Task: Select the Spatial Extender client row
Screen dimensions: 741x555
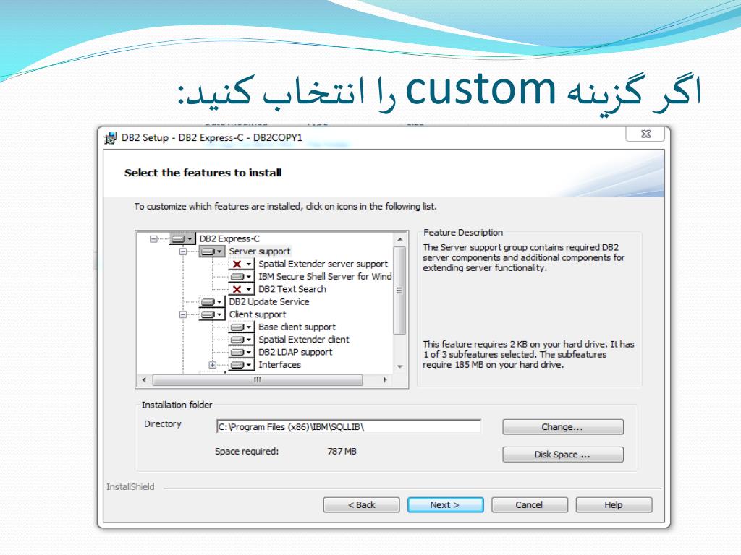Action: 303,340
